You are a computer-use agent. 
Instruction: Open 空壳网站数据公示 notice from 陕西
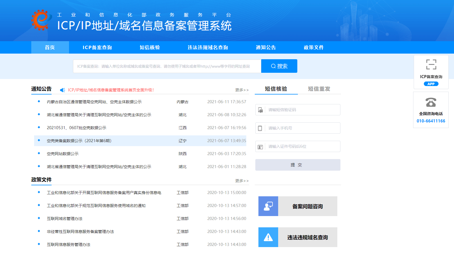click(63, 154)
